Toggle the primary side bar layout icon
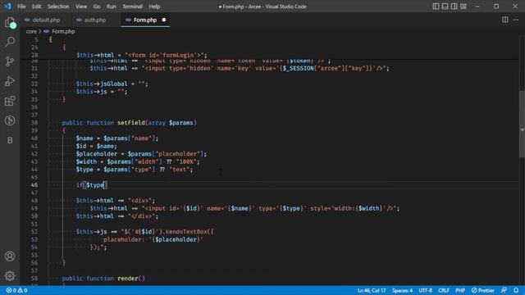Viewport: 525px width, 295px height. point(436,7)
